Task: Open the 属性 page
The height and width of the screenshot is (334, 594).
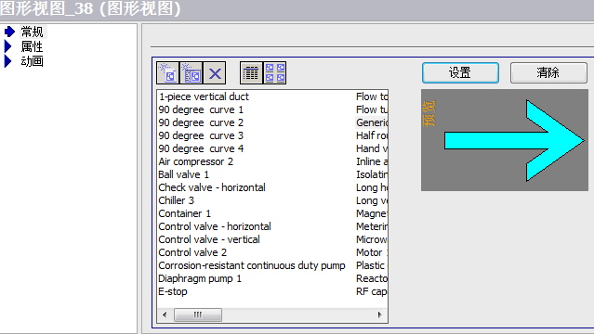Action: (x=33, y=46)
